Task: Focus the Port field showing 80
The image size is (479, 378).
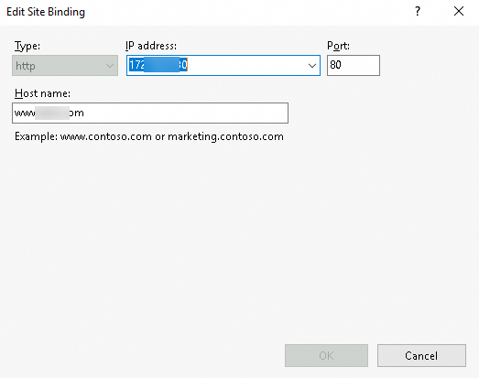Action: click(354, 65)
